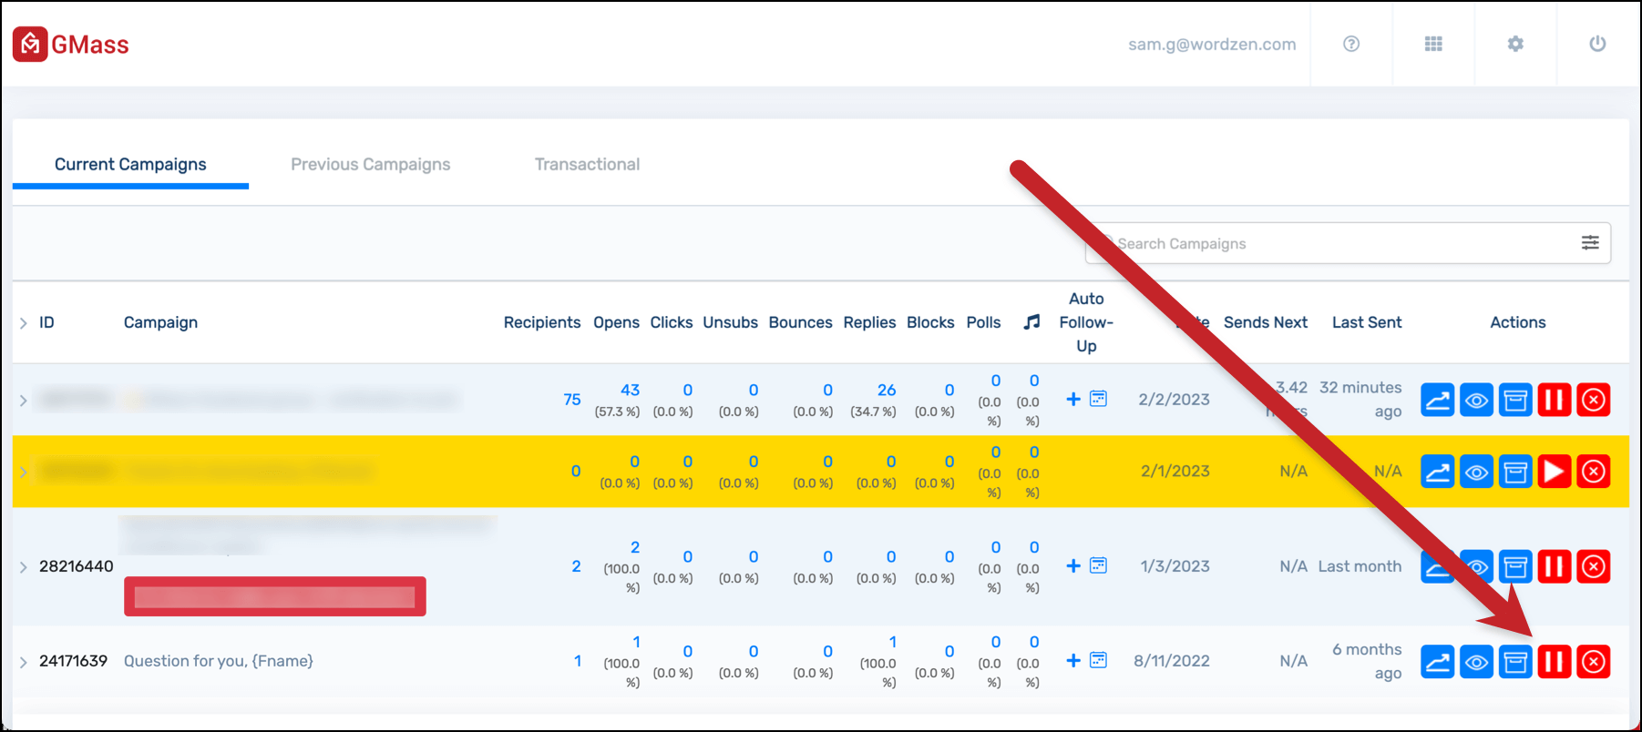Open recipients count for campaign 28216440
The image size is (1642, 732).
click(576, 566)
